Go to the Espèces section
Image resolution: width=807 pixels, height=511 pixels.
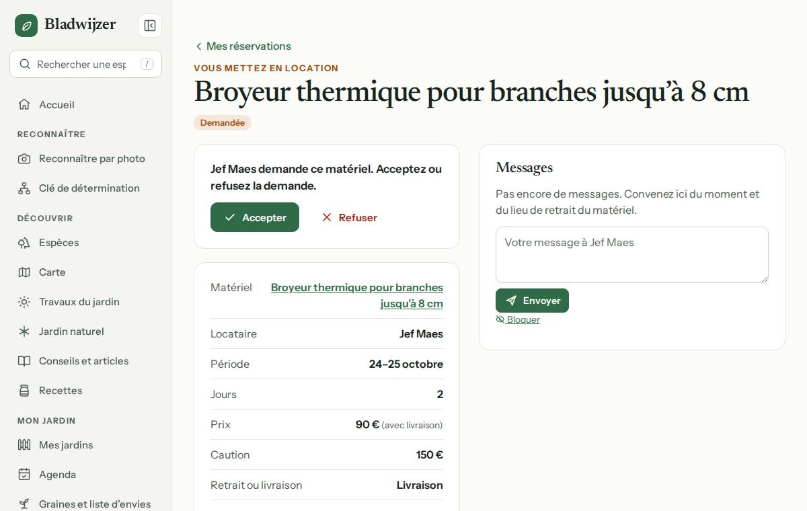pos(86,243)
